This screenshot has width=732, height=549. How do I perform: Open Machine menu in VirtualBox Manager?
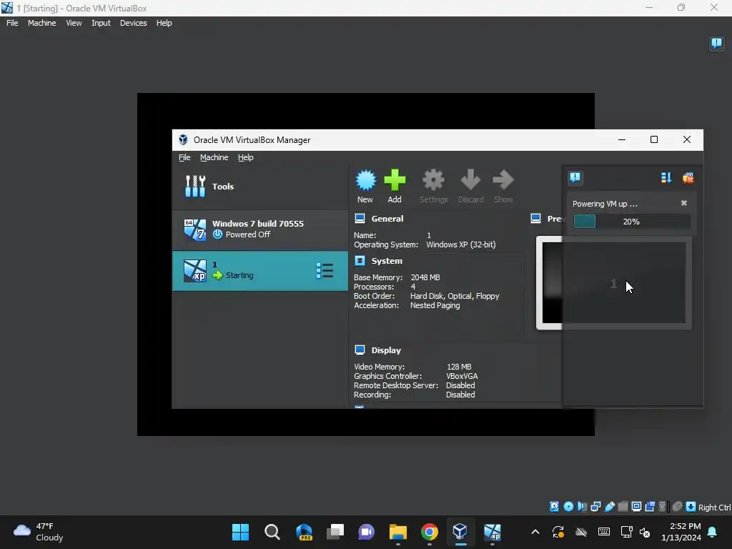[x=214, y=157]
